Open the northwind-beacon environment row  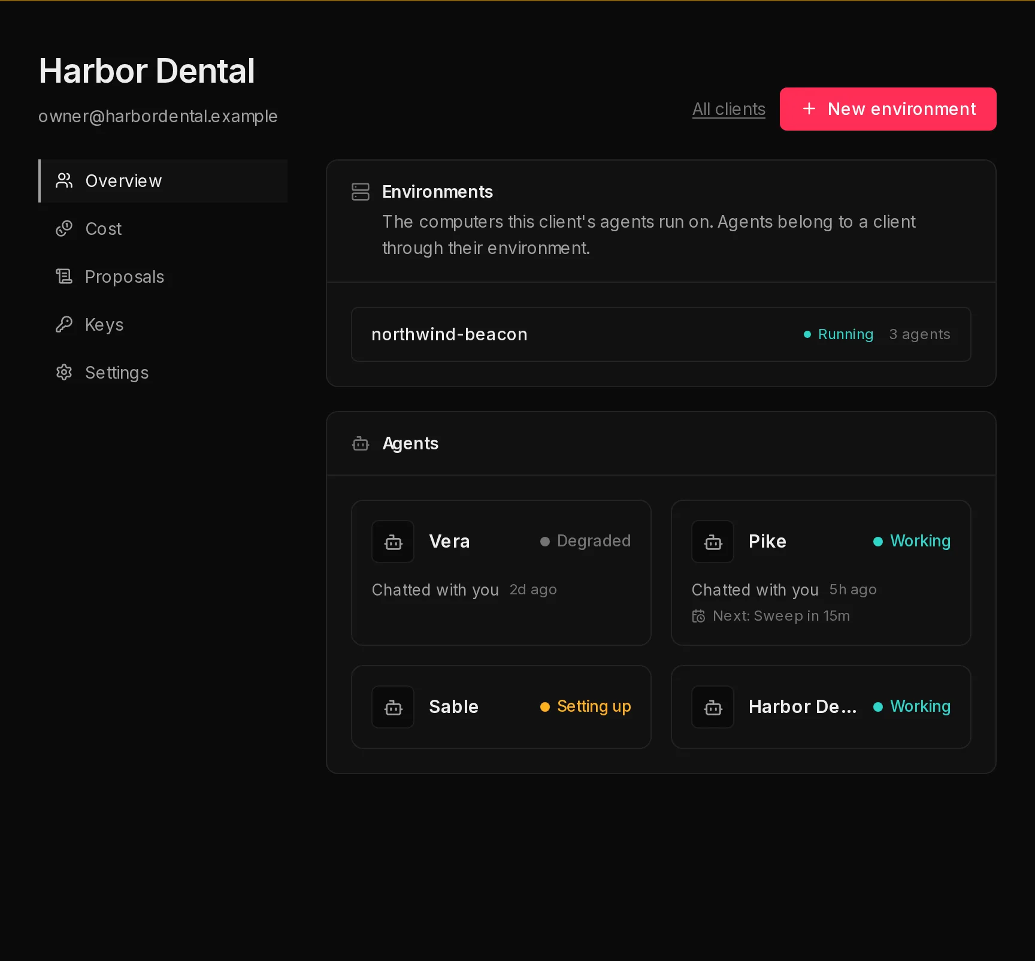tap(661, 334)
